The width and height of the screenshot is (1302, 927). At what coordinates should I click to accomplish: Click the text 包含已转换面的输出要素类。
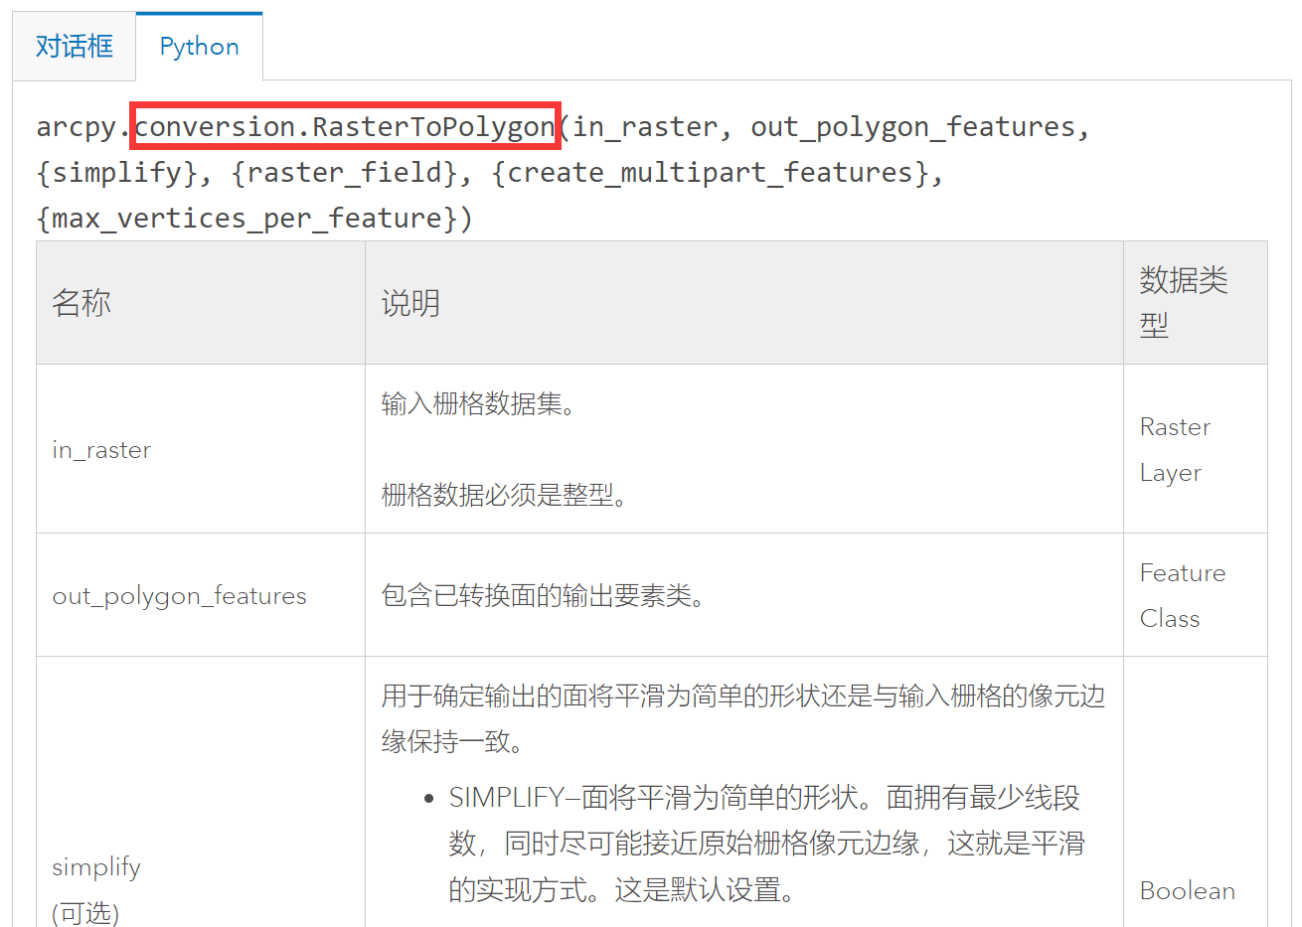[544, 596]
